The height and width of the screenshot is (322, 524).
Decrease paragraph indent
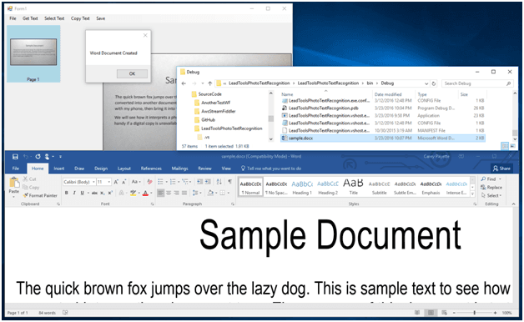pos(199,182)
